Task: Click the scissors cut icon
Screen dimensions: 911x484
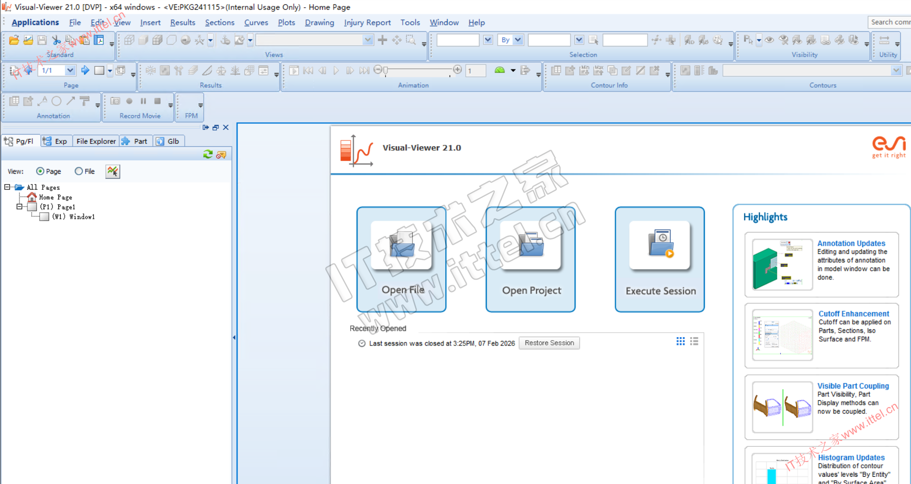Action: tap(56, 40)
